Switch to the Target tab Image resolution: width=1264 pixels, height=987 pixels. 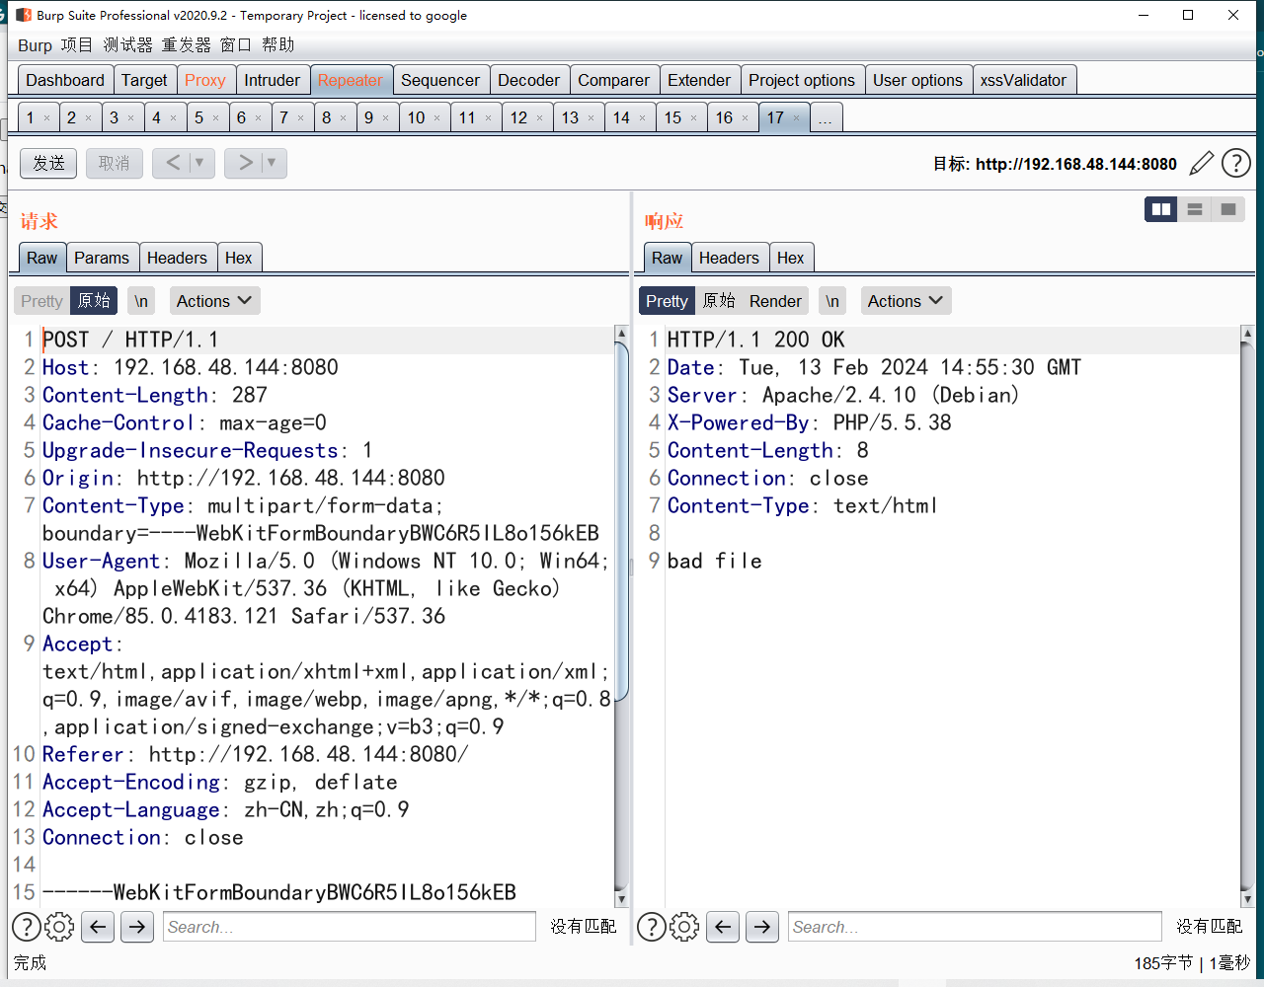pyautogui.click(x=144, y=80)
